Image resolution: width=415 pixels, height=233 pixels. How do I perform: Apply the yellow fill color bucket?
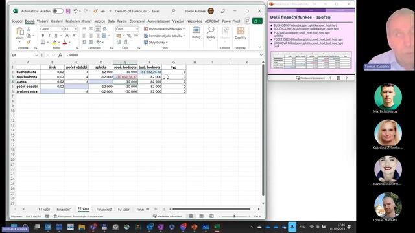point(54,42)
